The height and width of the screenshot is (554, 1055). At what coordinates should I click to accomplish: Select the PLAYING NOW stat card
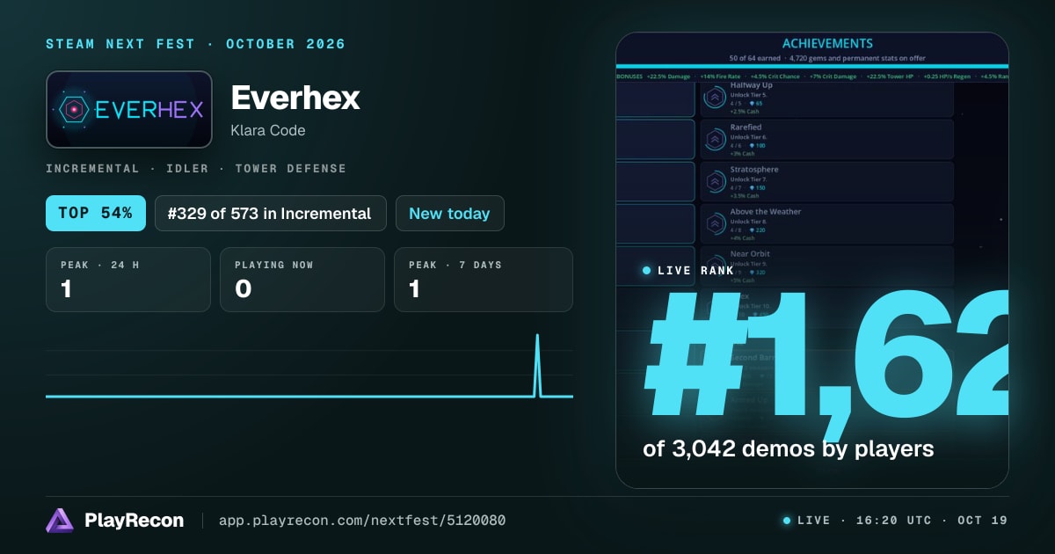coord(302,280)
